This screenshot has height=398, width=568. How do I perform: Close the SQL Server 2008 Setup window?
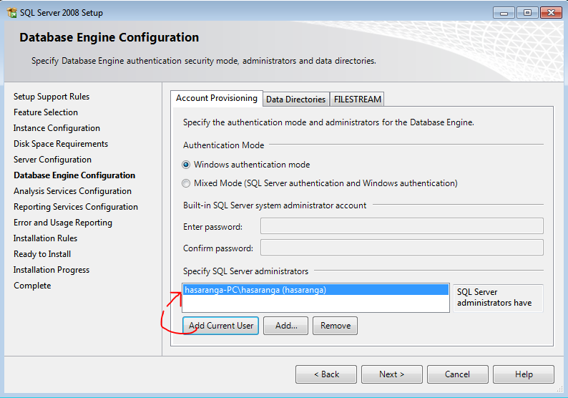[x=551, y=13]
